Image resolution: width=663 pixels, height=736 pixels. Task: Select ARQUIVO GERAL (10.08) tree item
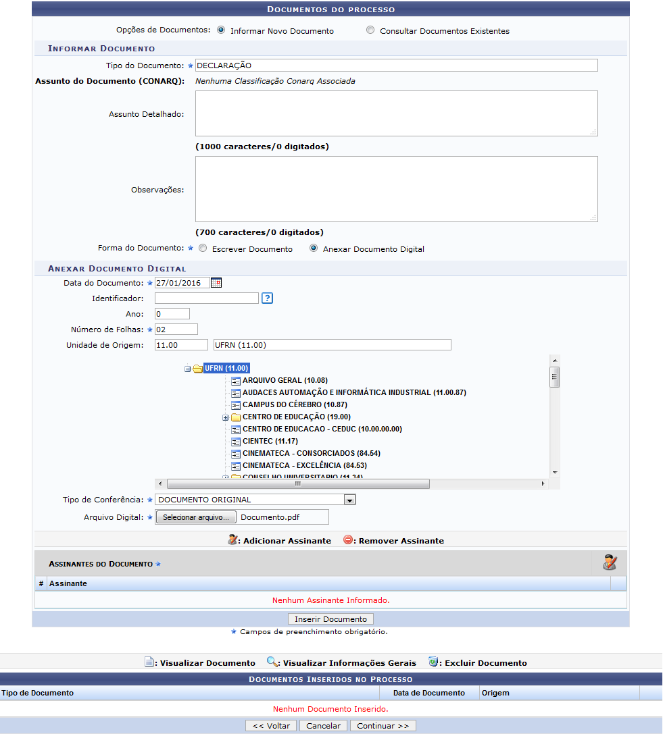tap(285, 381)
